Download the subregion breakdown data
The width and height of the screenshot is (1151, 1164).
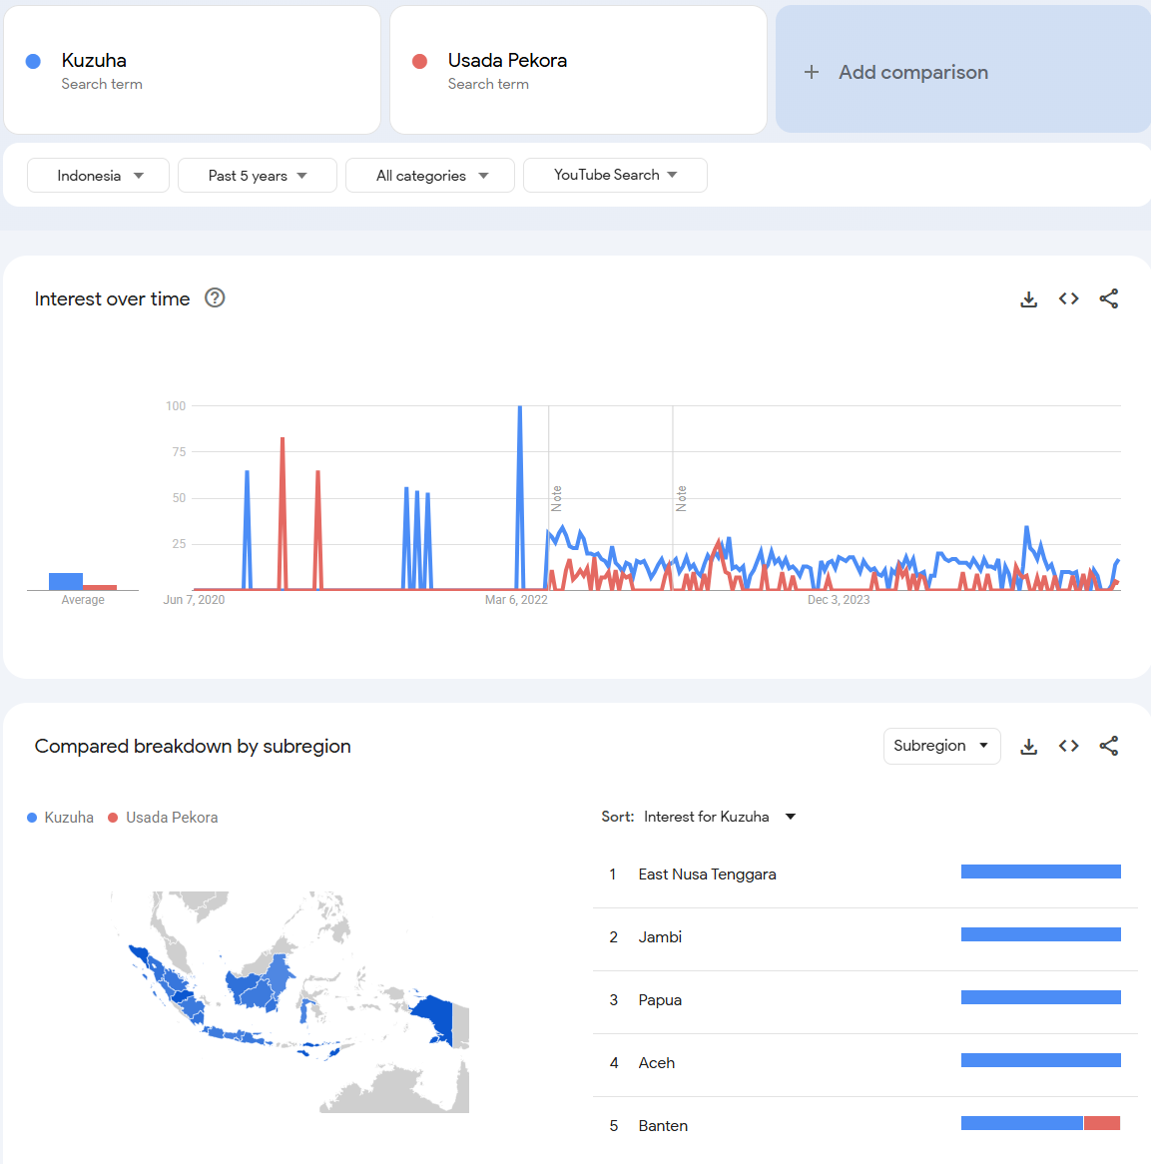point(1028,746)
